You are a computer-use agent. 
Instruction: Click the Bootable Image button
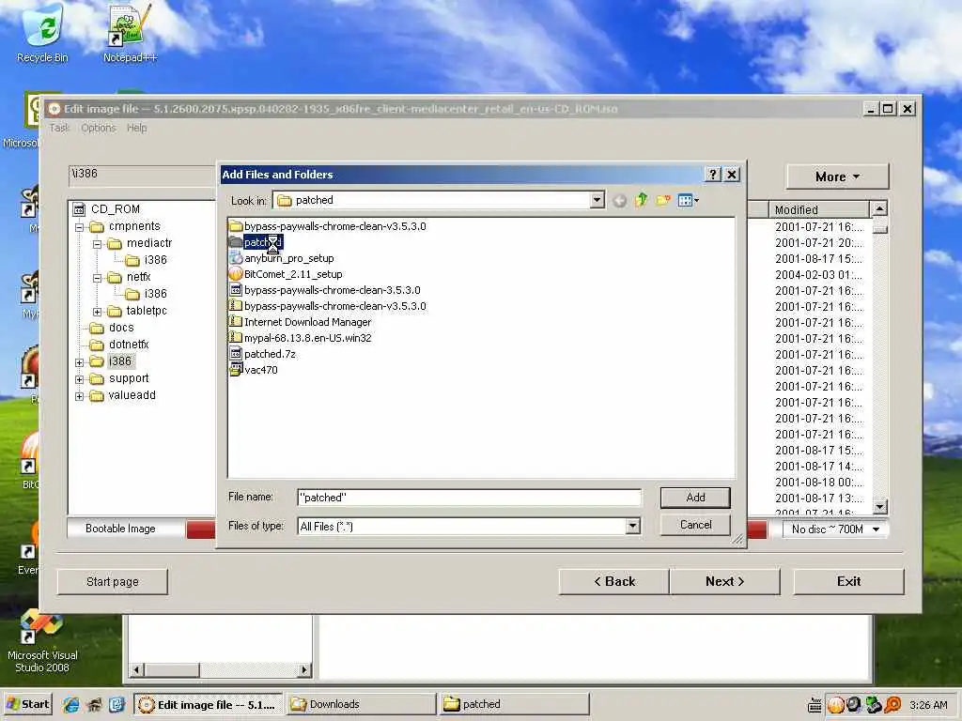126,529
